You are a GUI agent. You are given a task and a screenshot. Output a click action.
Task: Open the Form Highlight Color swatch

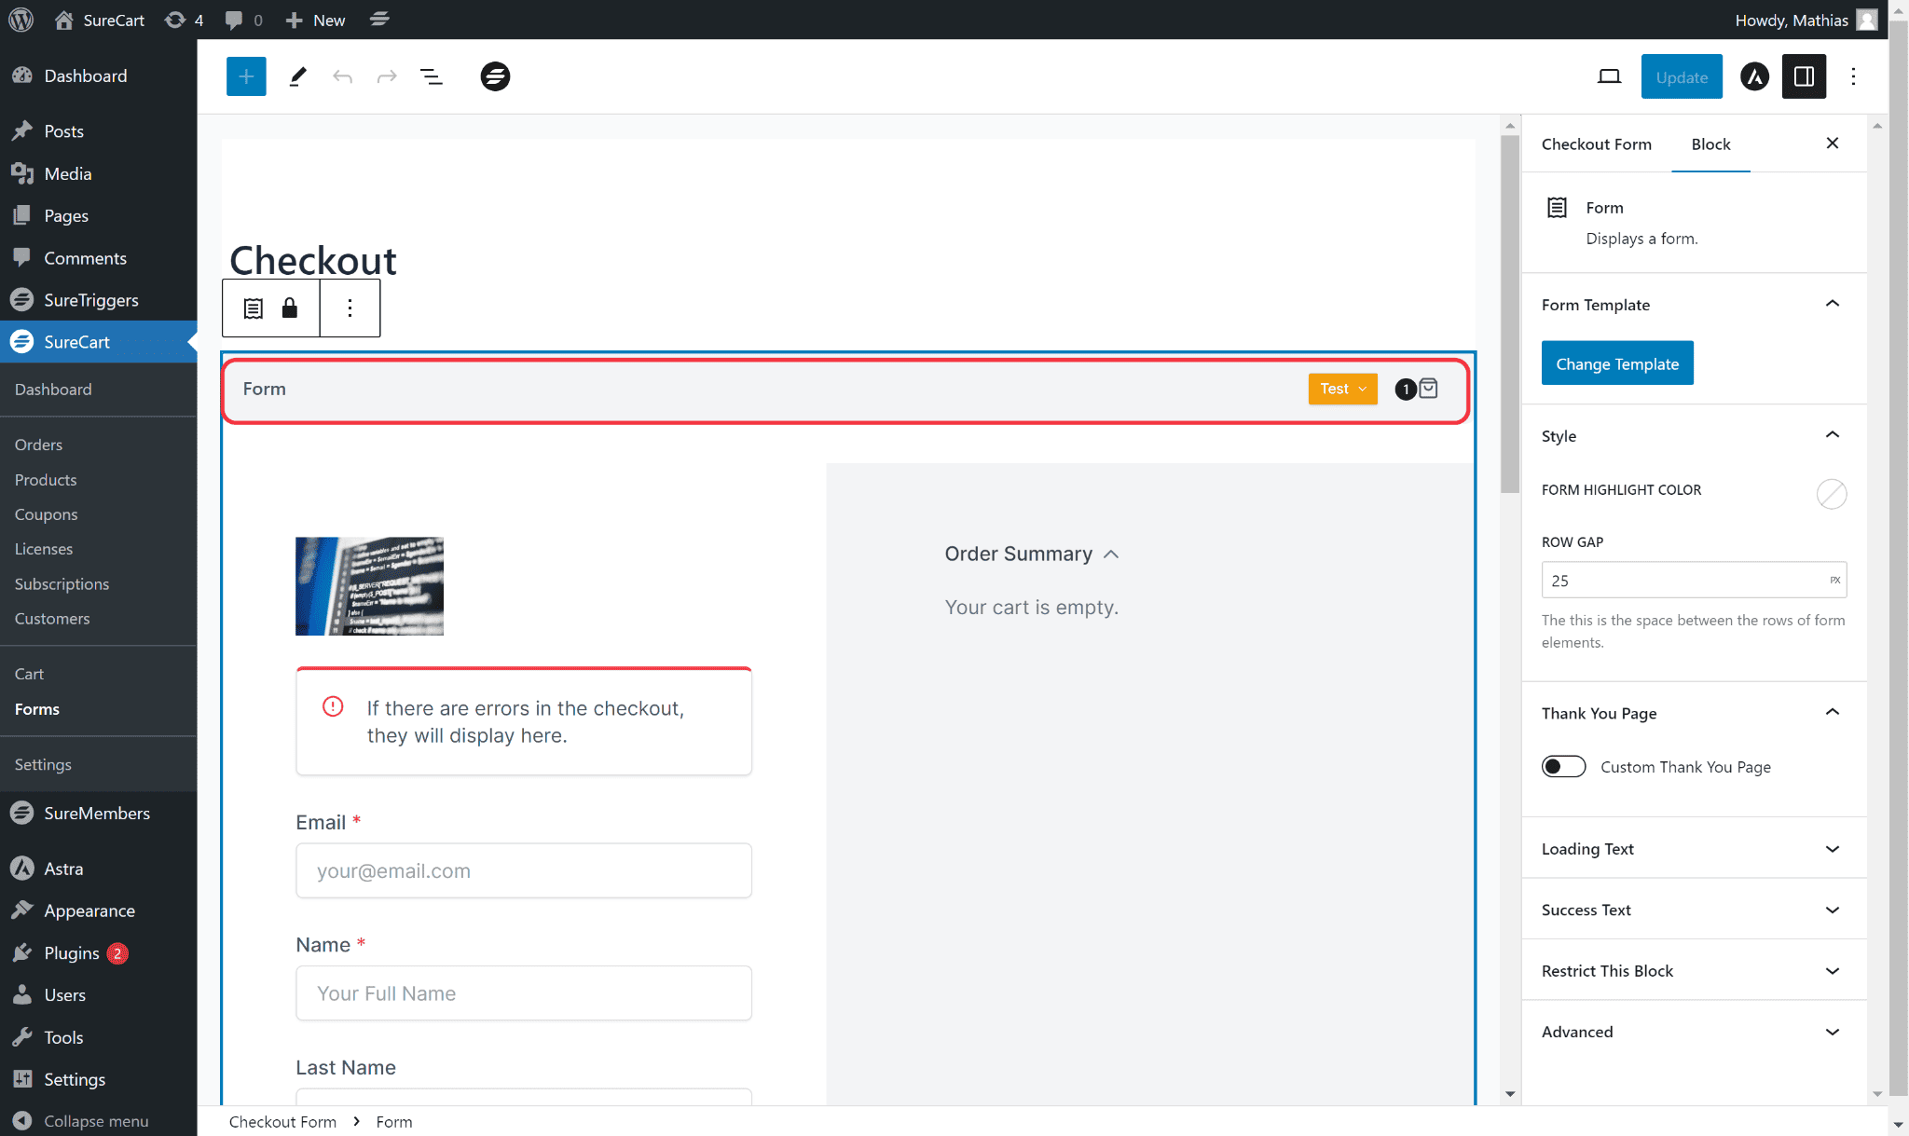(1831, 493)
